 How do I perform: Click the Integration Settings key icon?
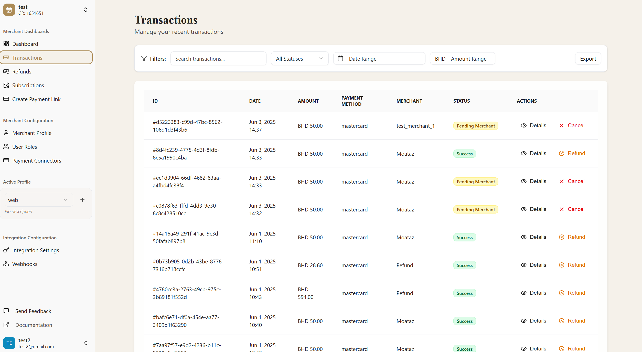6,250
